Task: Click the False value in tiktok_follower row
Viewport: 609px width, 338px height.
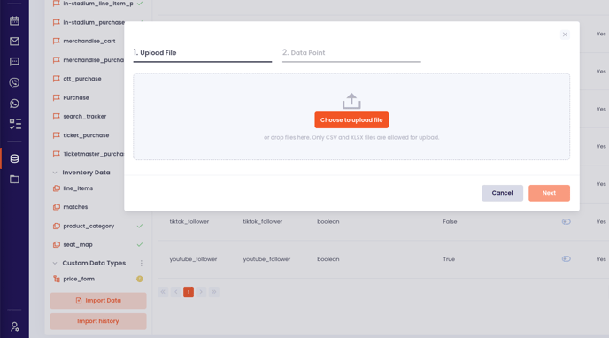Action: coord(450,221)
